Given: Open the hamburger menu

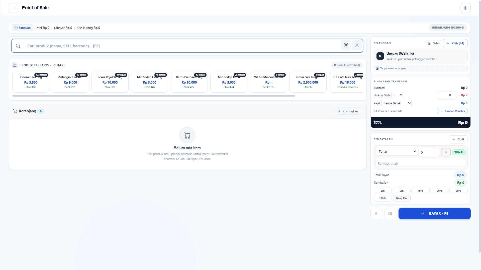Looking at the screenshot, I should [x=13, y=8].
